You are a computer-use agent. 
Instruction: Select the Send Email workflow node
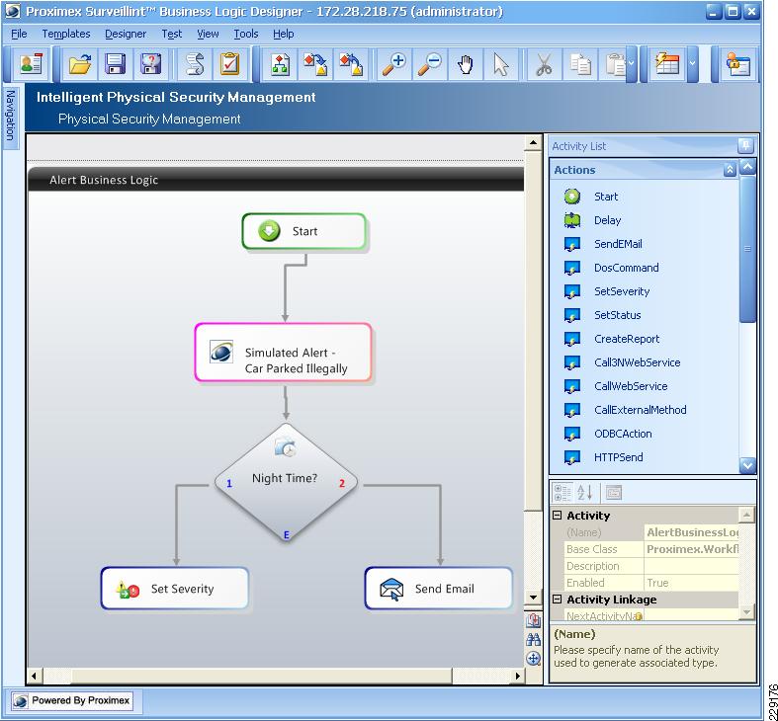439,588
